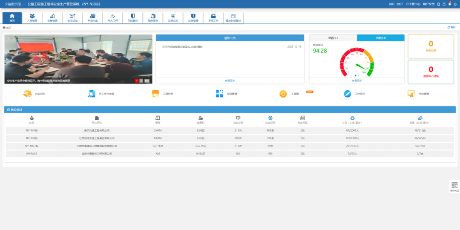
Task: Click the 单位统计 panel header icon
Action: pos(9,109)
